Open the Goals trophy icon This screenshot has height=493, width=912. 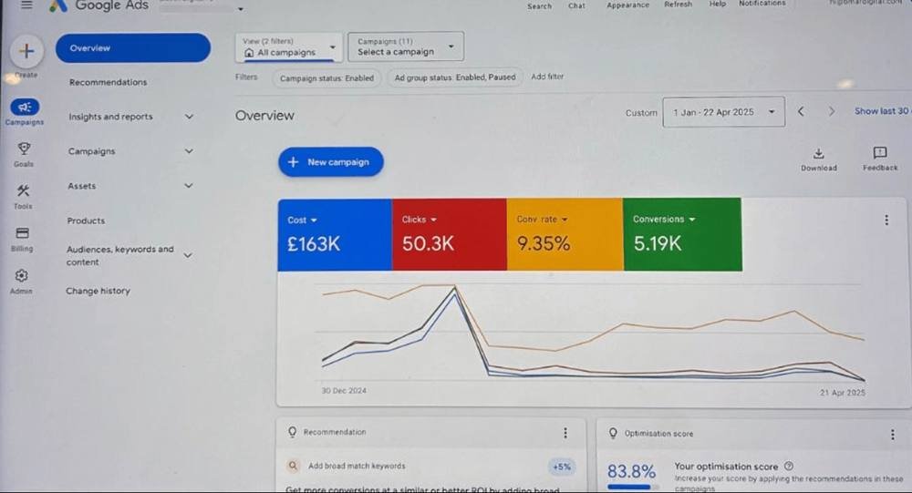24,149
